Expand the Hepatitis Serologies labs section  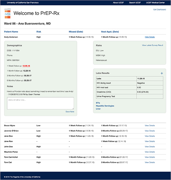(x=105, y=106)
